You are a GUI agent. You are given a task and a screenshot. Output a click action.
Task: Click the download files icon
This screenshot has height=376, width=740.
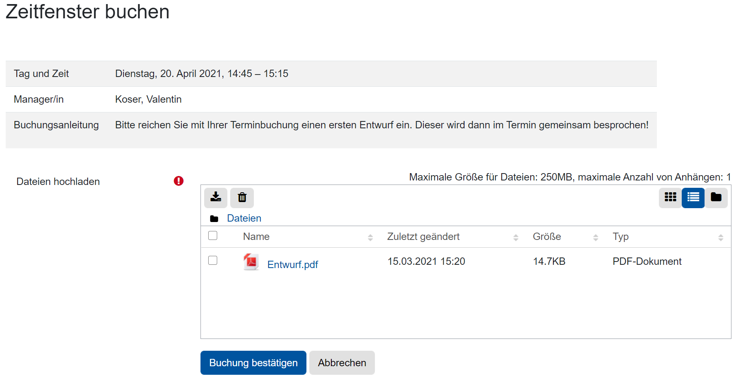point(216,198)
